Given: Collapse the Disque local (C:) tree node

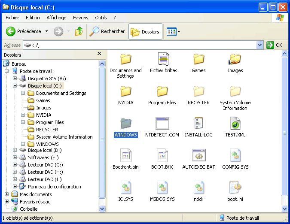Looking at the screenshot, I should [15, 86].
